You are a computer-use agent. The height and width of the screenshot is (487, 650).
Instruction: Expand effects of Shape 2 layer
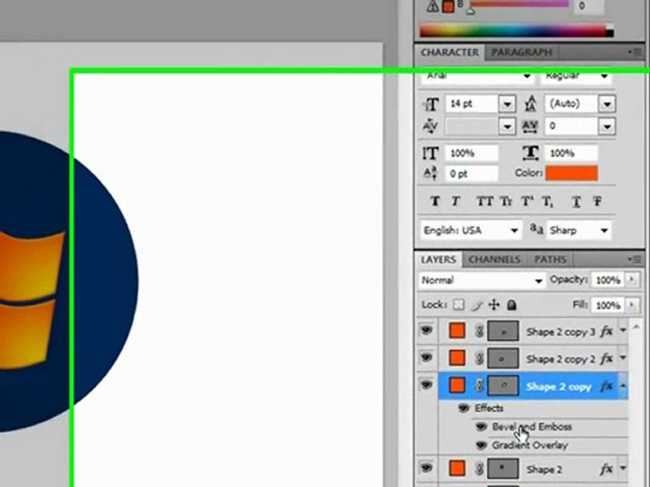click(x=623, y=468)
